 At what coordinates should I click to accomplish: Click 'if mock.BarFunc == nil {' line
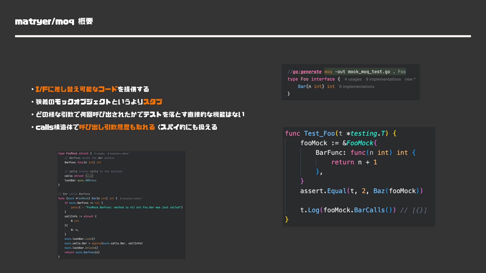[x=84, y=203]
